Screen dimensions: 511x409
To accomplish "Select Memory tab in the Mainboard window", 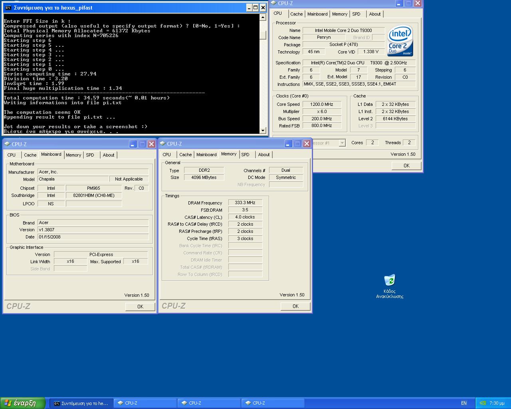I will click(73, 155).
